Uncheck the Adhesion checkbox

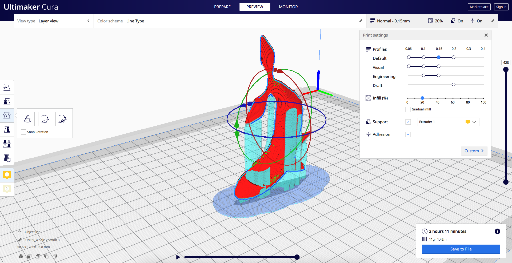[x=408, y=134]
